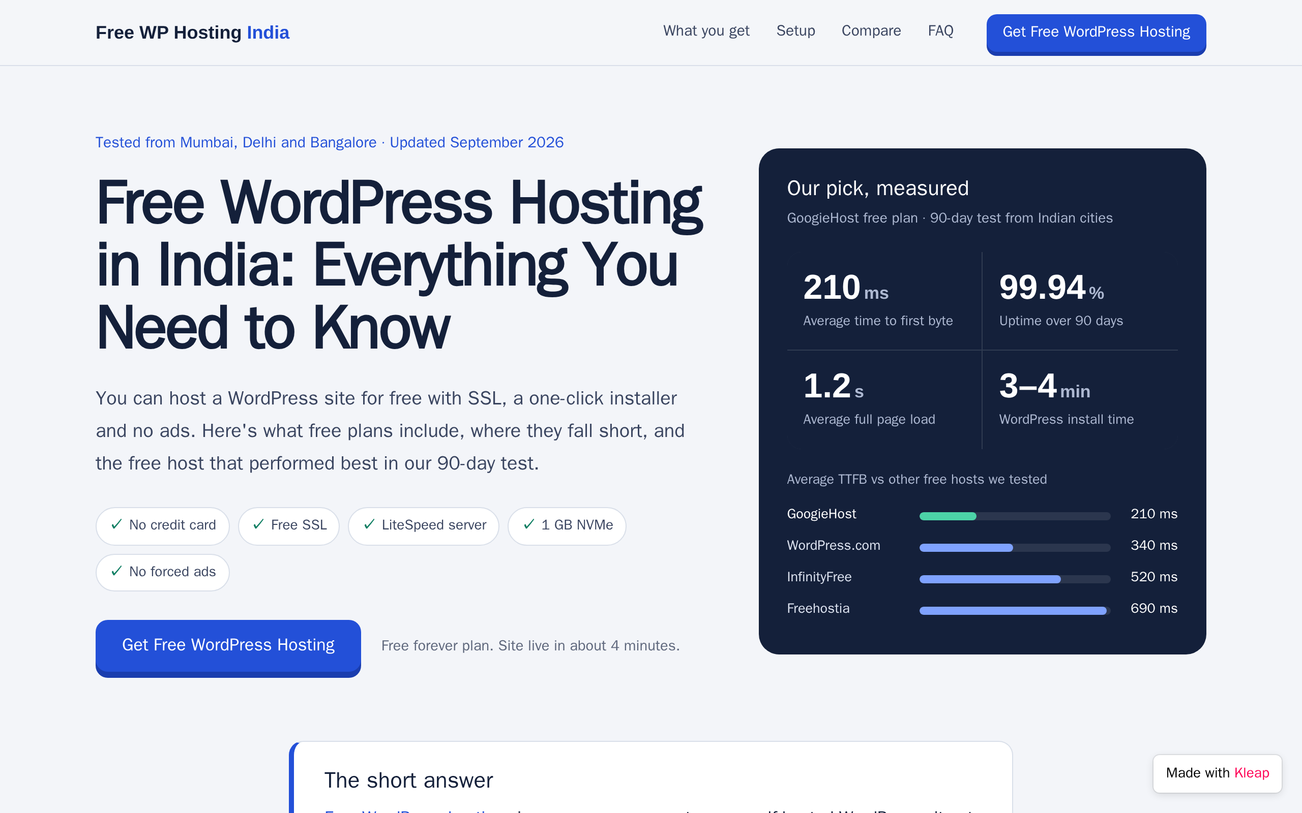
Task: Click the Our pick, measured heading
Action: click(877, 188)
